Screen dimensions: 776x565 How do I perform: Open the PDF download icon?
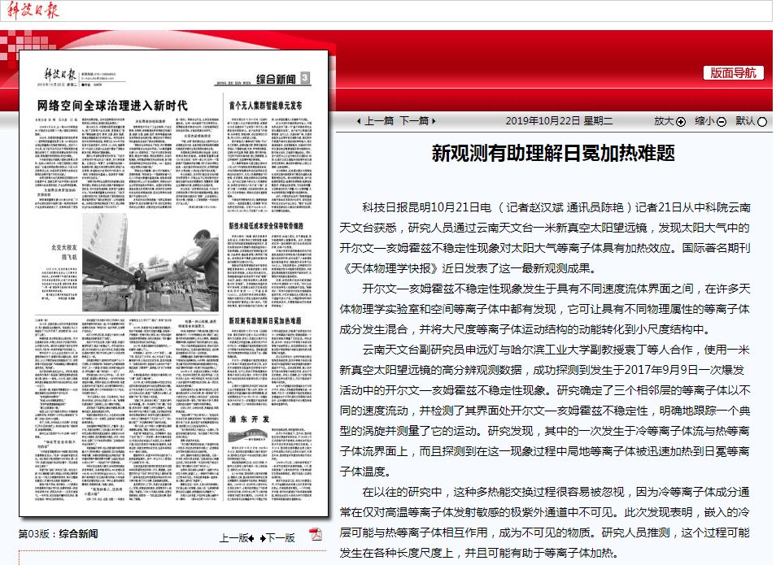(316, 534)
